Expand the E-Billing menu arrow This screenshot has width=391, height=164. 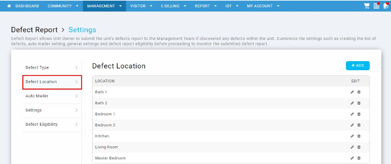pyautogui.click(x=185, y=6)
